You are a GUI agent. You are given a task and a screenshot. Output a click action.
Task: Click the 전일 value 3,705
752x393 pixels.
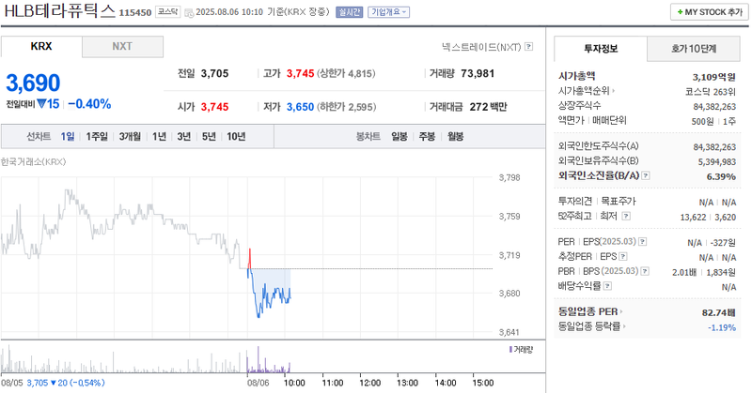(215, 74)
